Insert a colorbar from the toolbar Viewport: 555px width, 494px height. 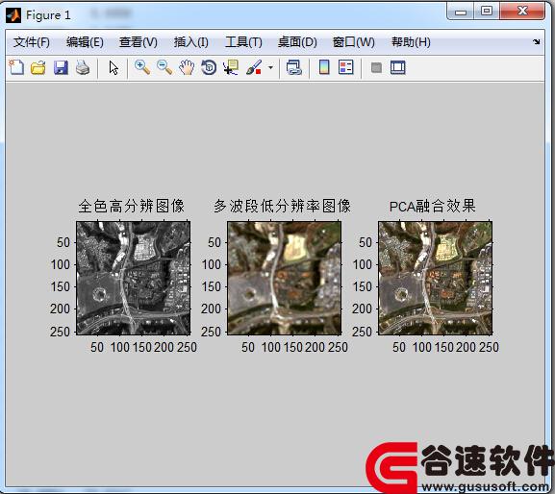pyautogui.click(x=324, y=67)
